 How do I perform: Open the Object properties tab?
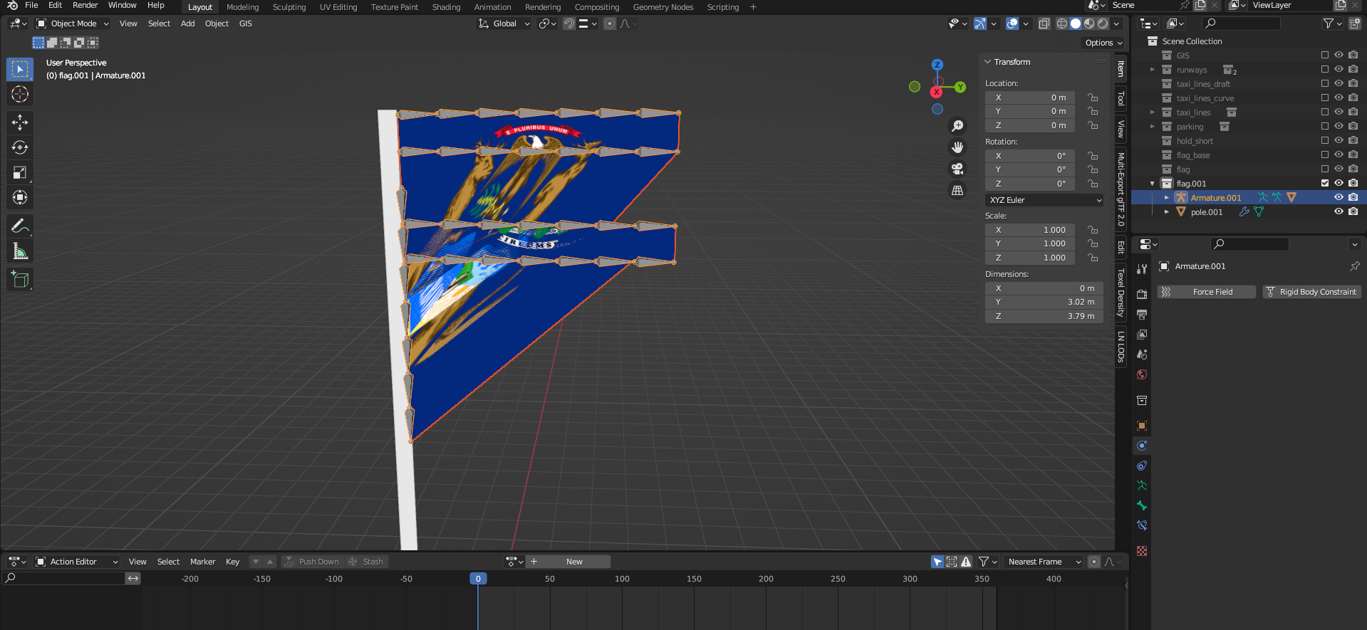pos(1142,426)
